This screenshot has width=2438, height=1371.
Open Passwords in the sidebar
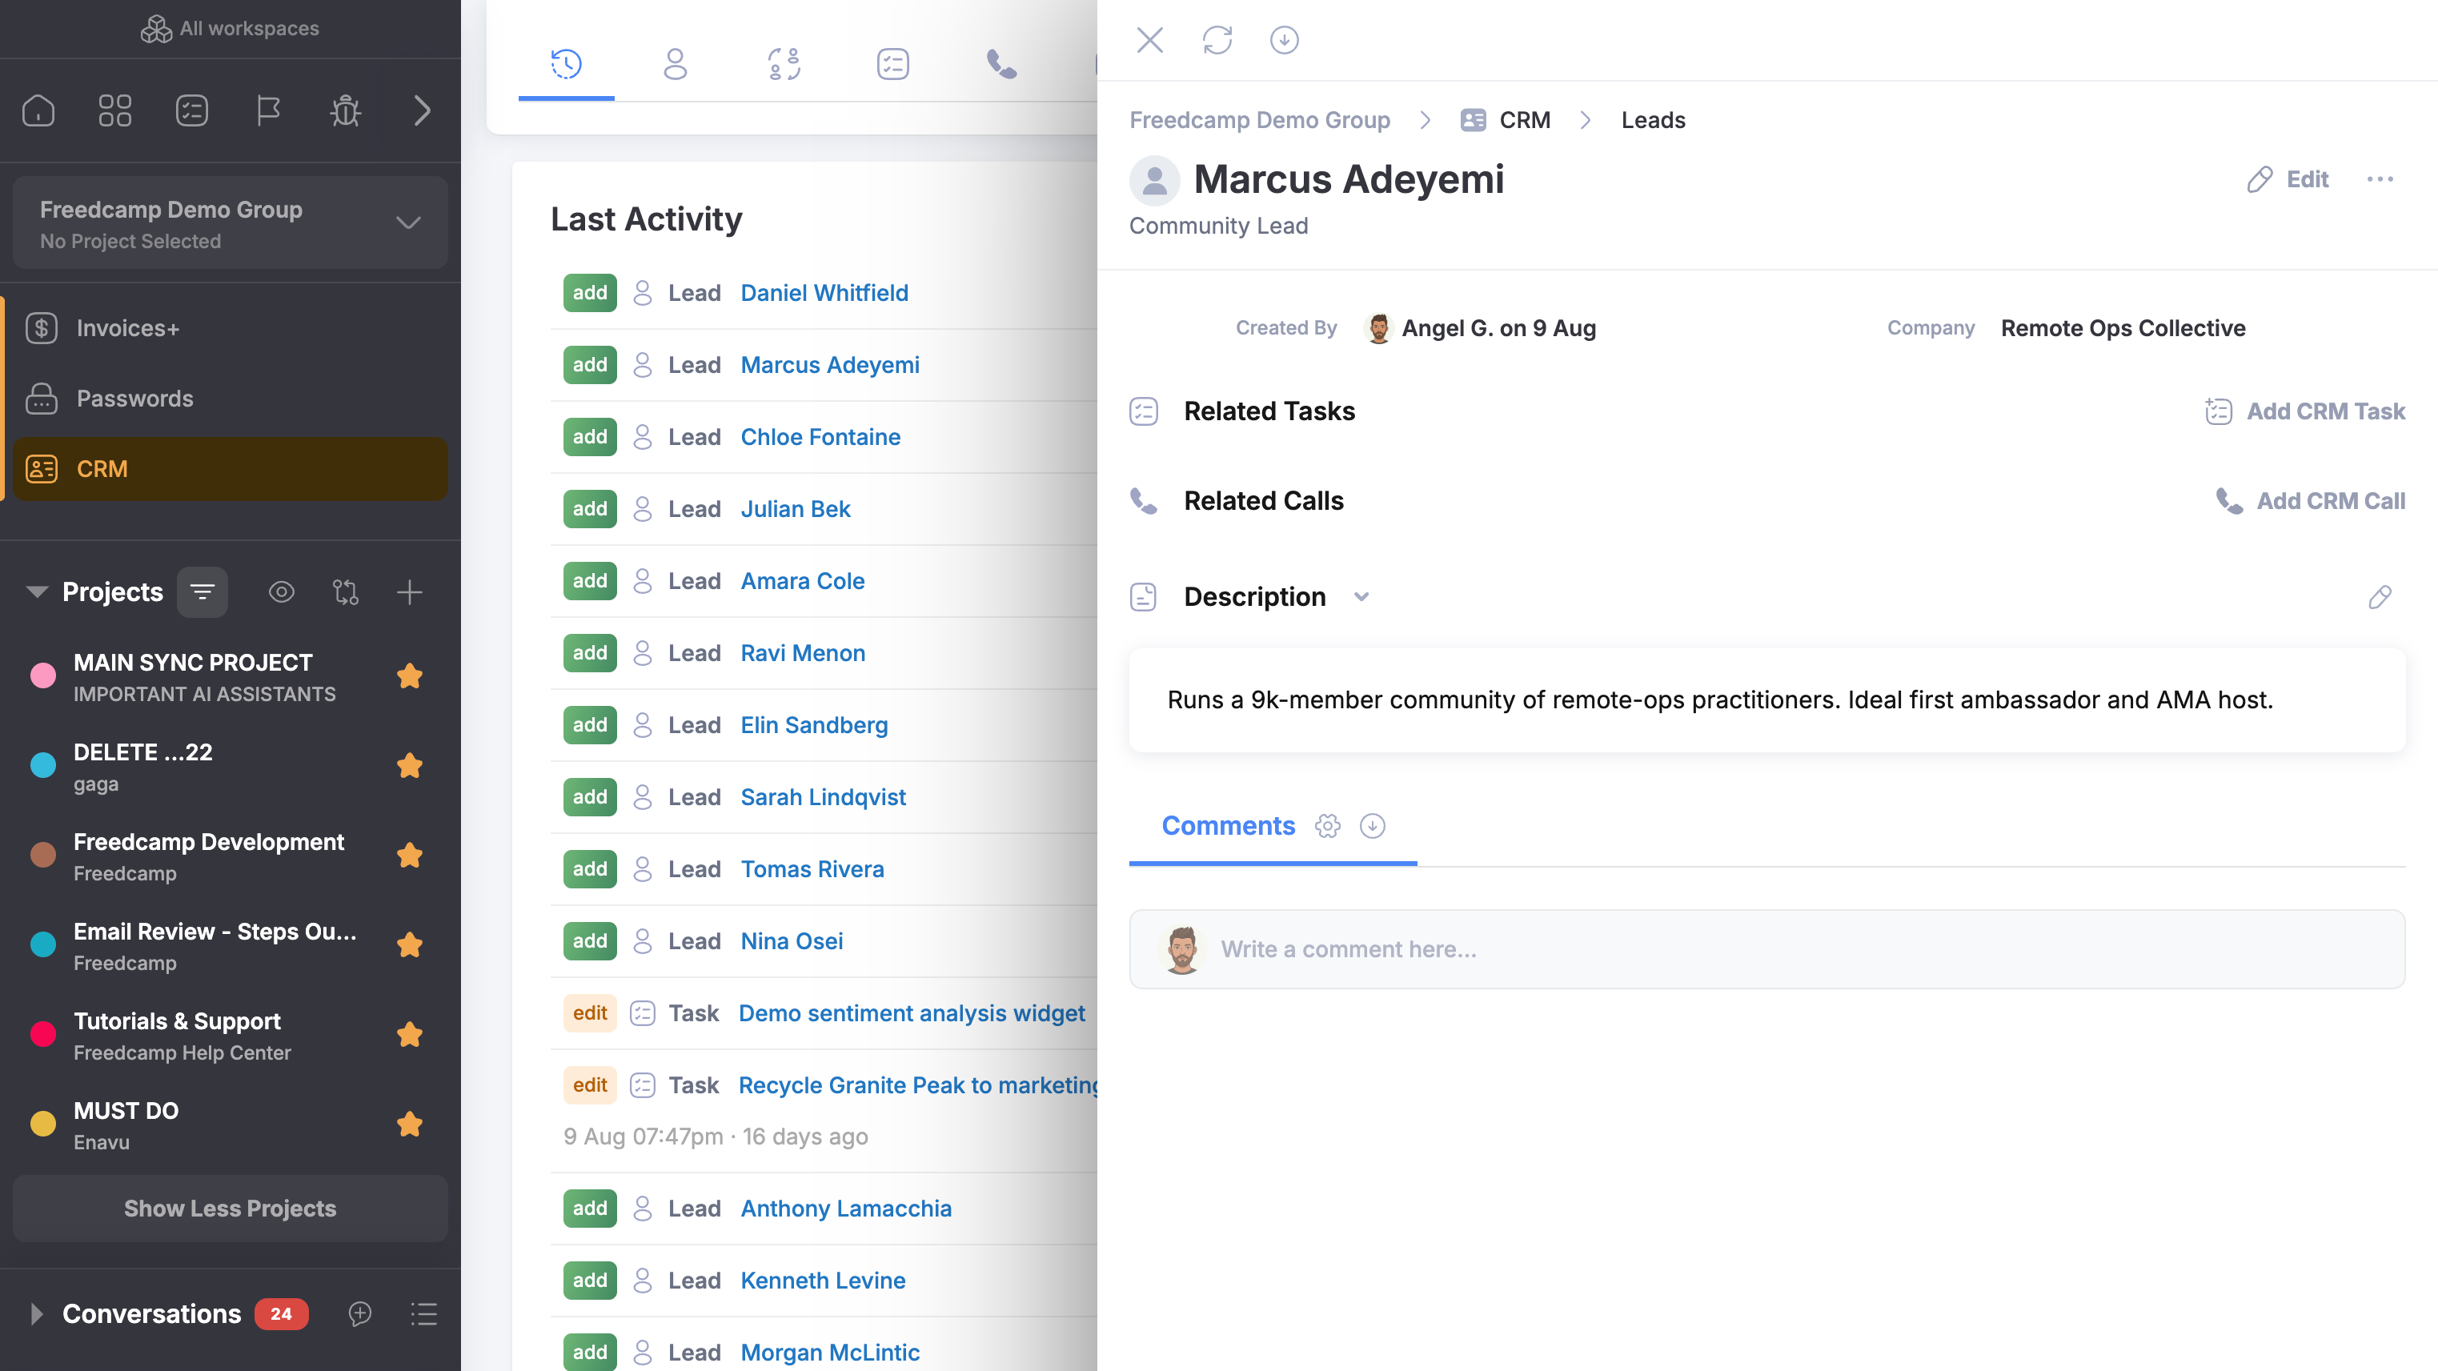coord(230,399)
